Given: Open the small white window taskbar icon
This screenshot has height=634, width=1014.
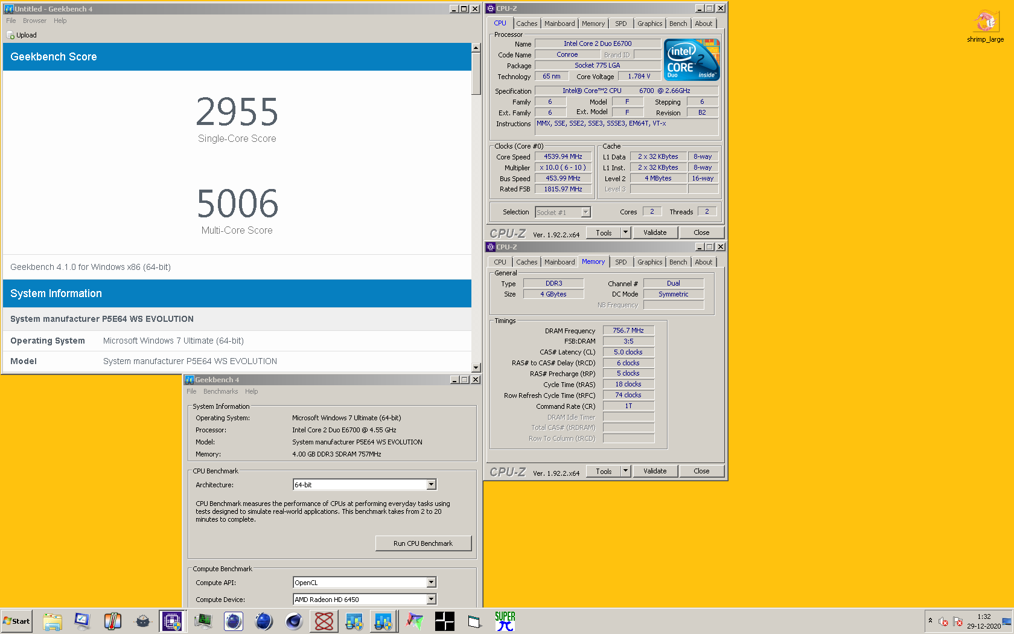Looking at the screenshot, I should coord(475,621).
